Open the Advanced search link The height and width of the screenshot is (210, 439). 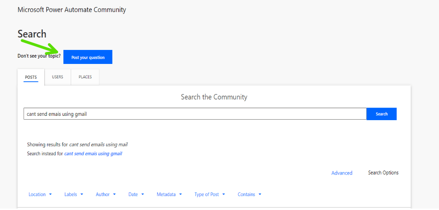click(x=342, y=173)
